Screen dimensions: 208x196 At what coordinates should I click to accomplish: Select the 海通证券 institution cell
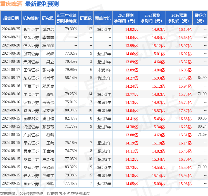tap(31, 127)
